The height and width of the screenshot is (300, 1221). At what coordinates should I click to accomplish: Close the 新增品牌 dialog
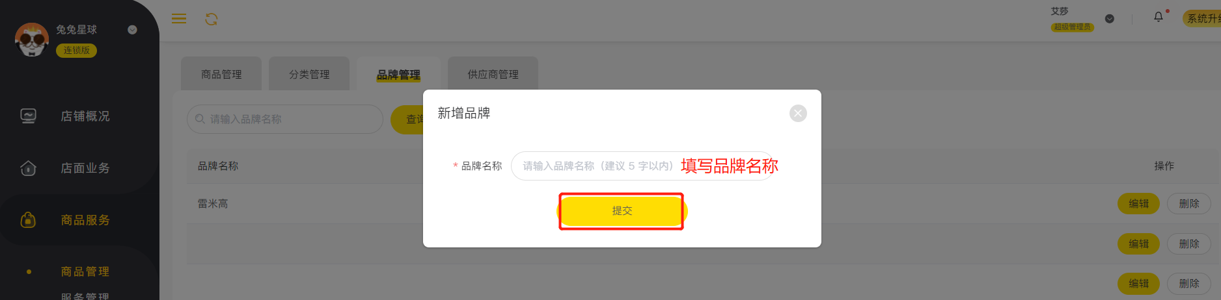798,113
